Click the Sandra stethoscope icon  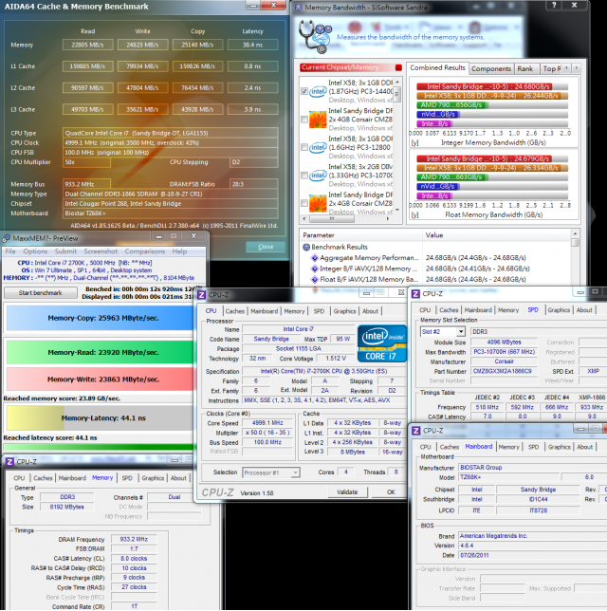(315, 36)
